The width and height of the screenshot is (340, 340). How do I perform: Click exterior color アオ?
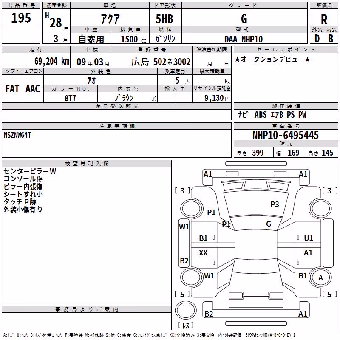click(91, 80)
